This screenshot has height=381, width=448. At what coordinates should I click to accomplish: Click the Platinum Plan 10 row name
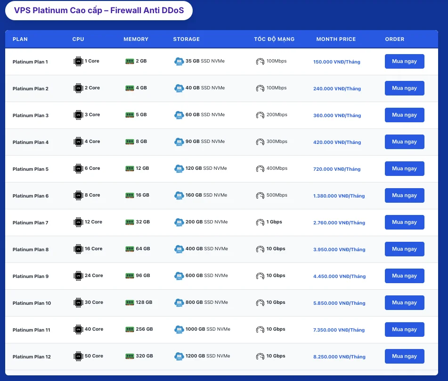[32, 303]
